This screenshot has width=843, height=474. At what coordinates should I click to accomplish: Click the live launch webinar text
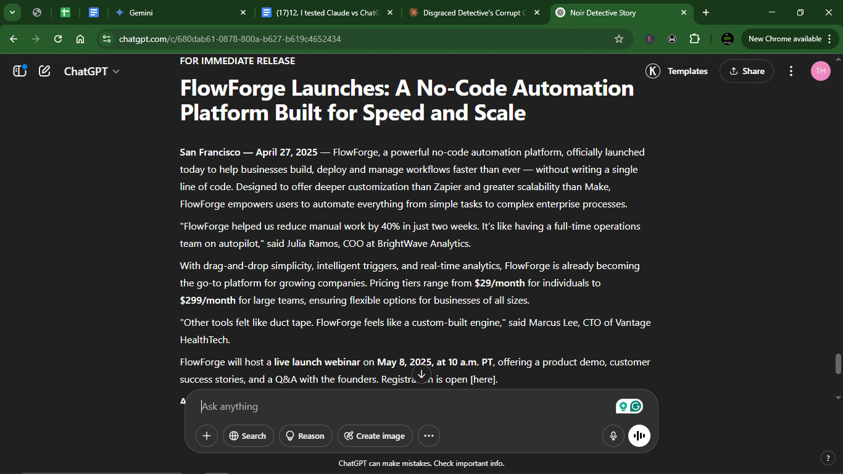[317, 362]
